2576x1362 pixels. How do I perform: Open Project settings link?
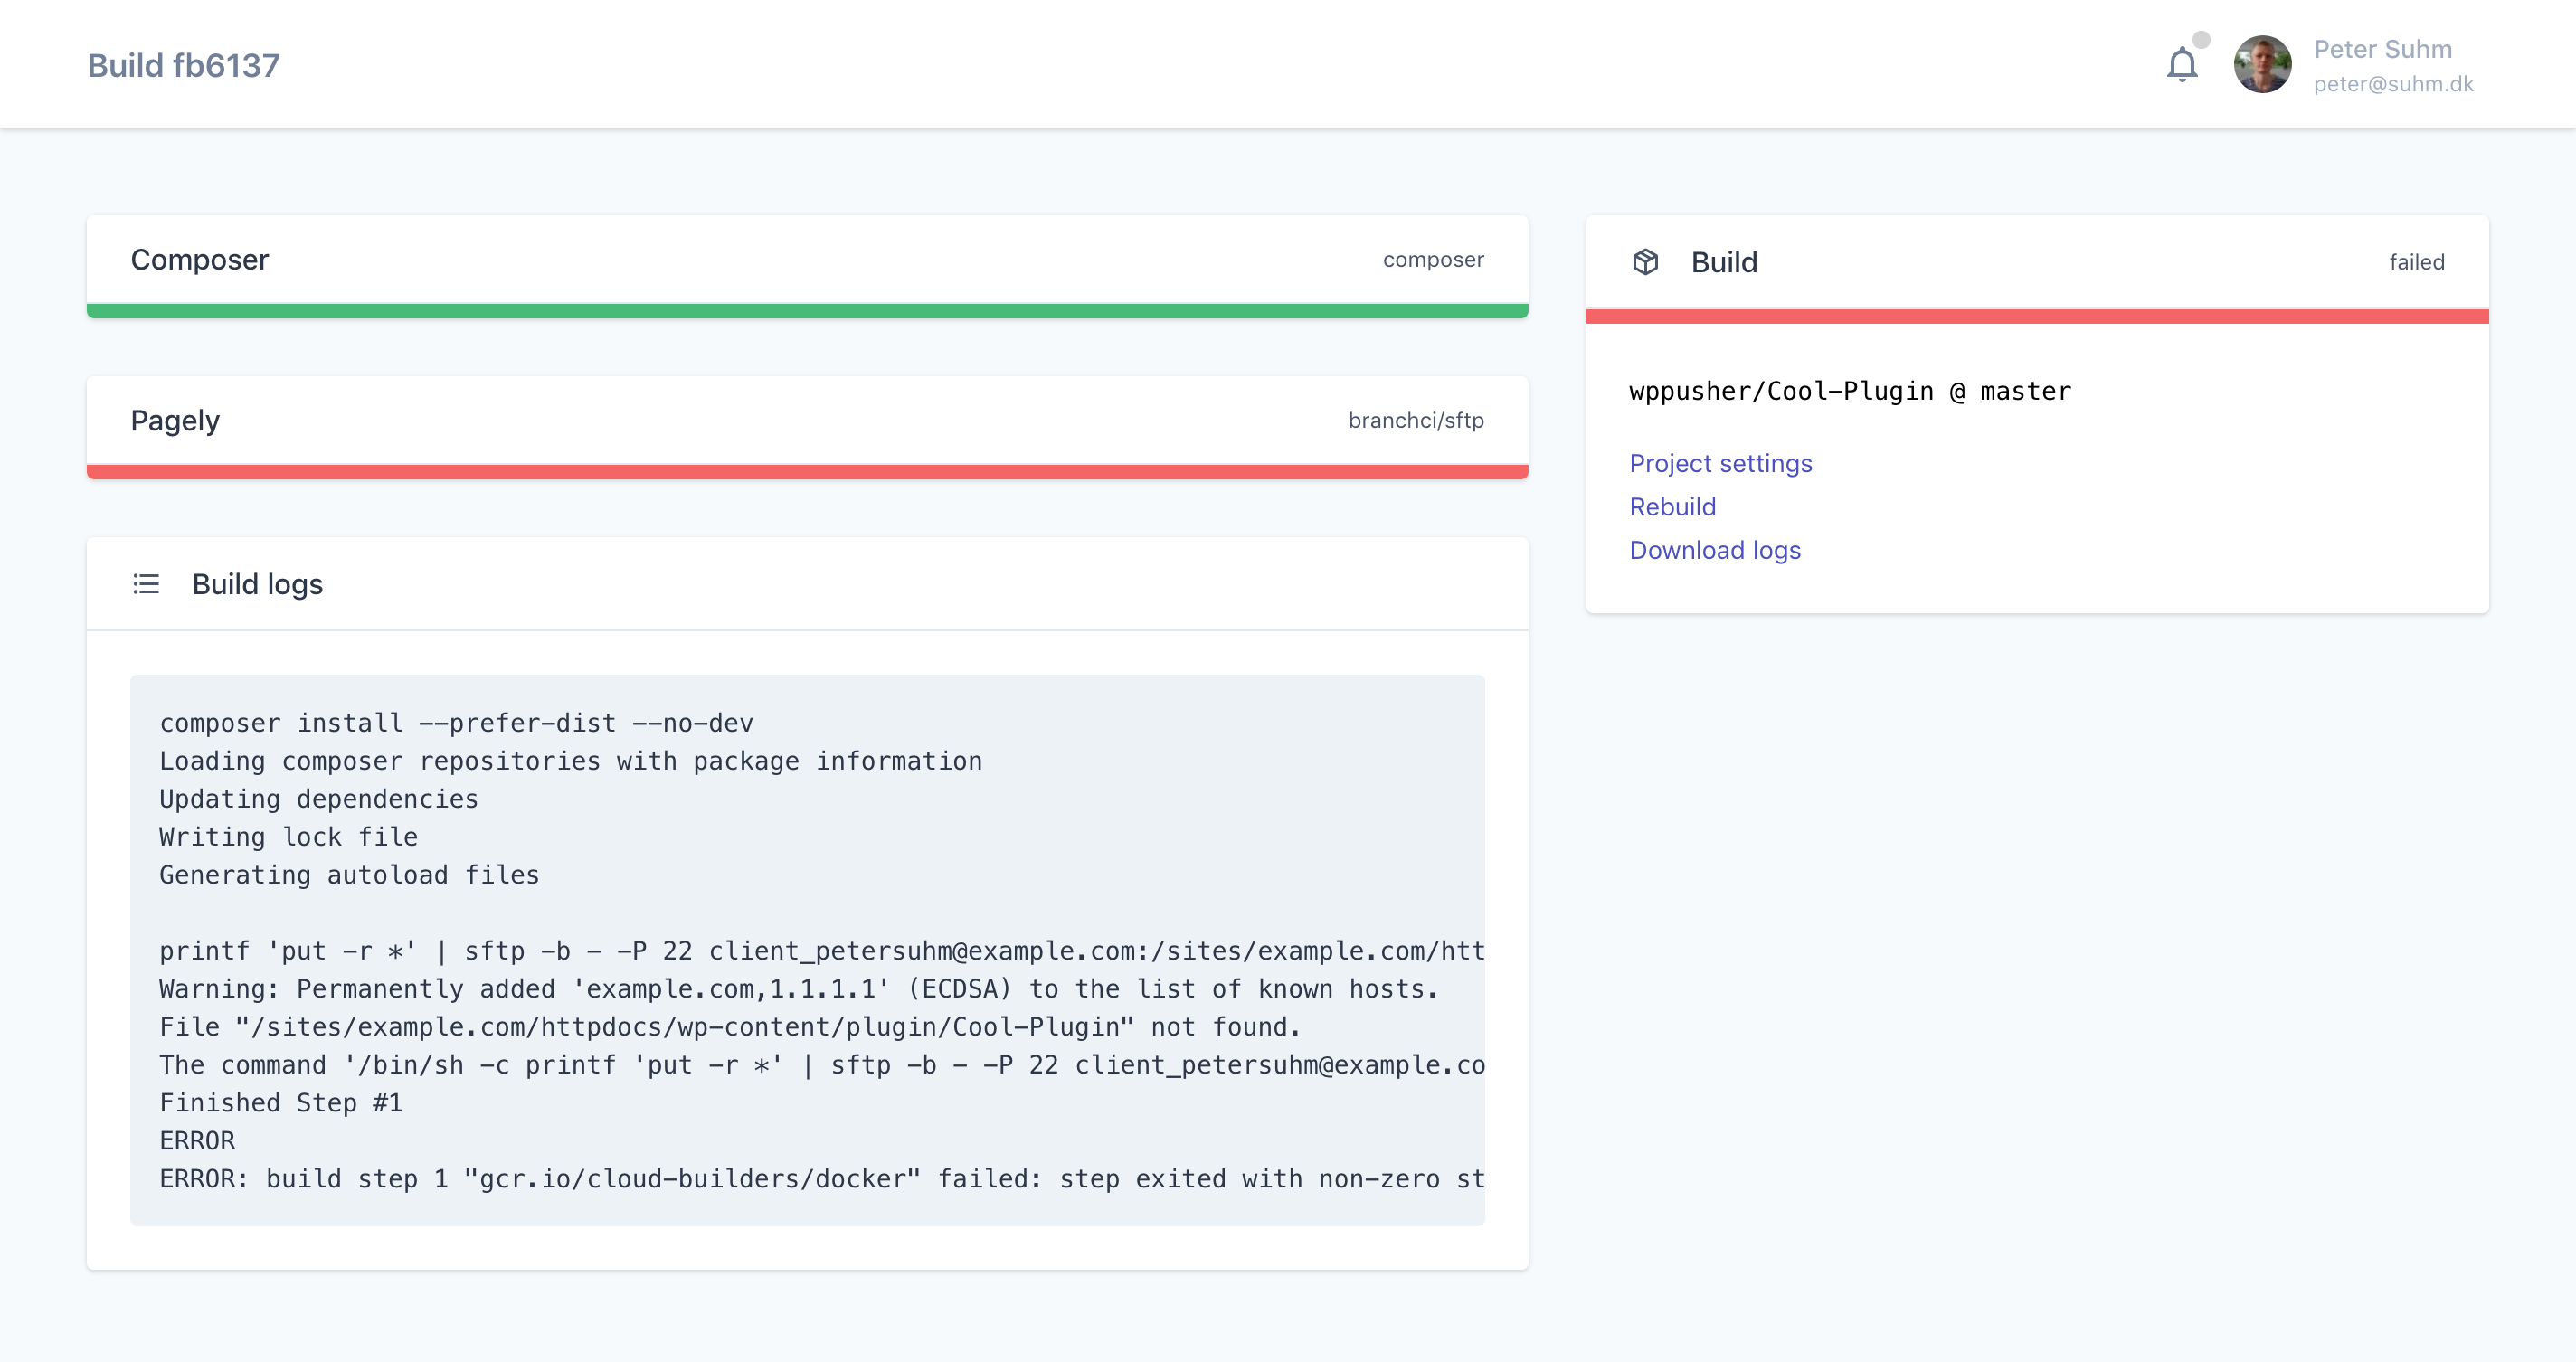1720,463
